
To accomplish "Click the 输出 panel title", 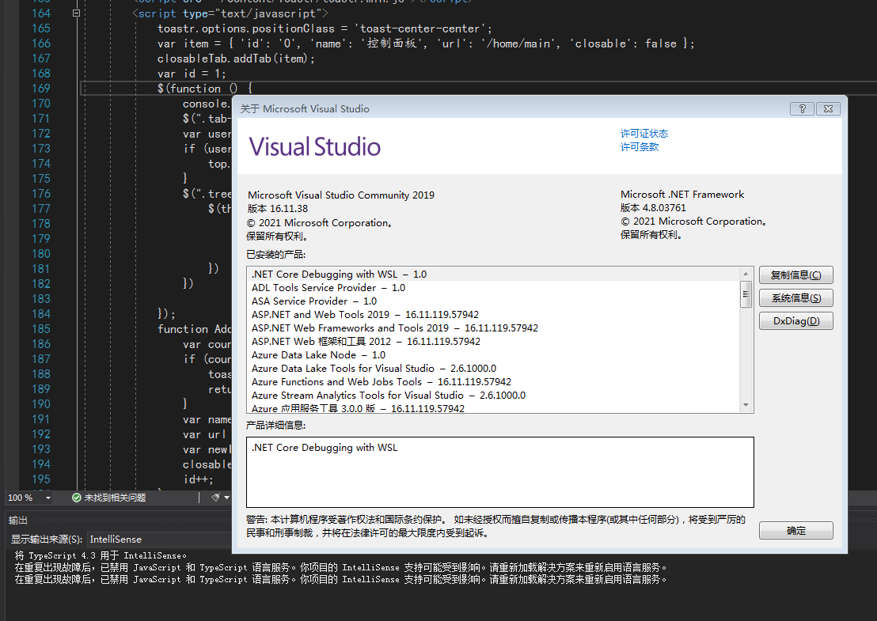I will pos(18,520).
